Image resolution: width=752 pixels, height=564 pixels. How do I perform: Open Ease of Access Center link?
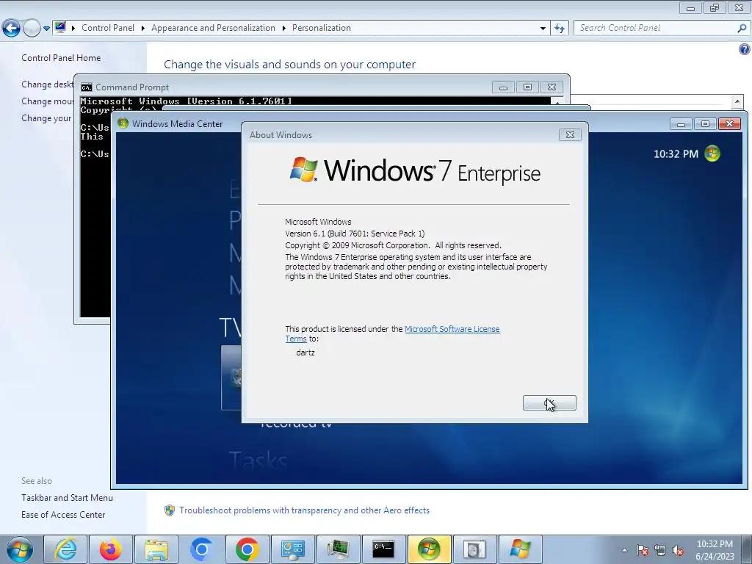[x=63, y=515]
